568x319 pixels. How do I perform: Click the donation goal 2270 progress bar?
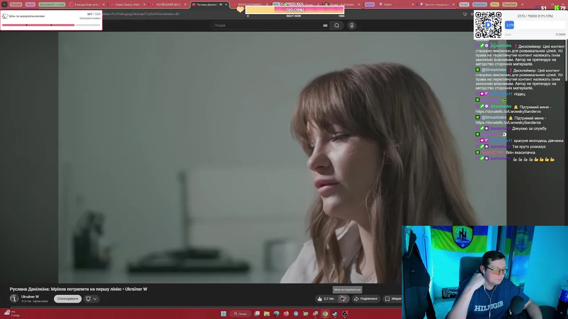point(535,25)
